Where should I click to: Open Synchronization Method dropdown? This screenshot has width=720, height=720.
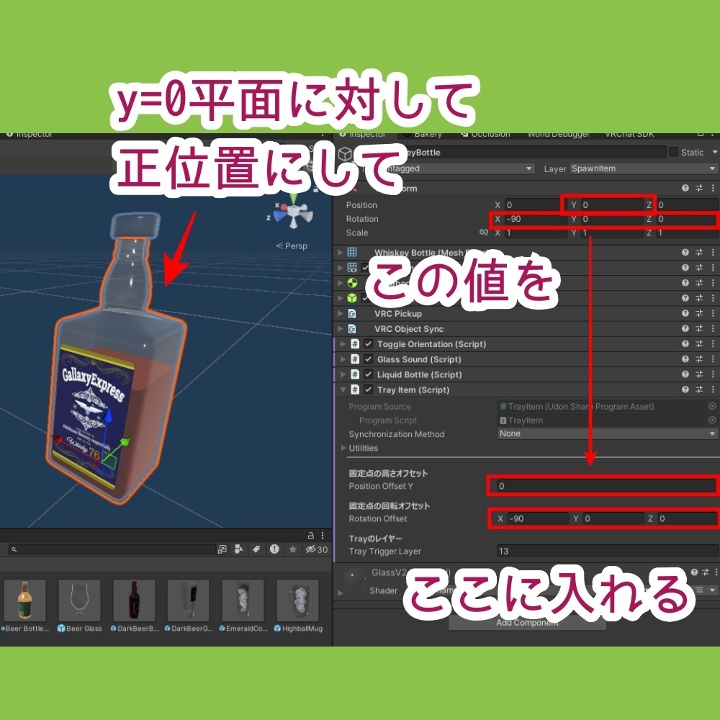click(608, 433)
